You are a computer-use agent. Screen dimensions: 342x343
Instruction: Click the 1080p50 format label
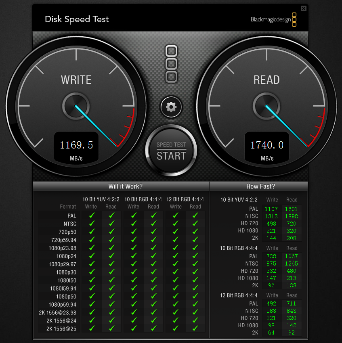tap(66, 297)
